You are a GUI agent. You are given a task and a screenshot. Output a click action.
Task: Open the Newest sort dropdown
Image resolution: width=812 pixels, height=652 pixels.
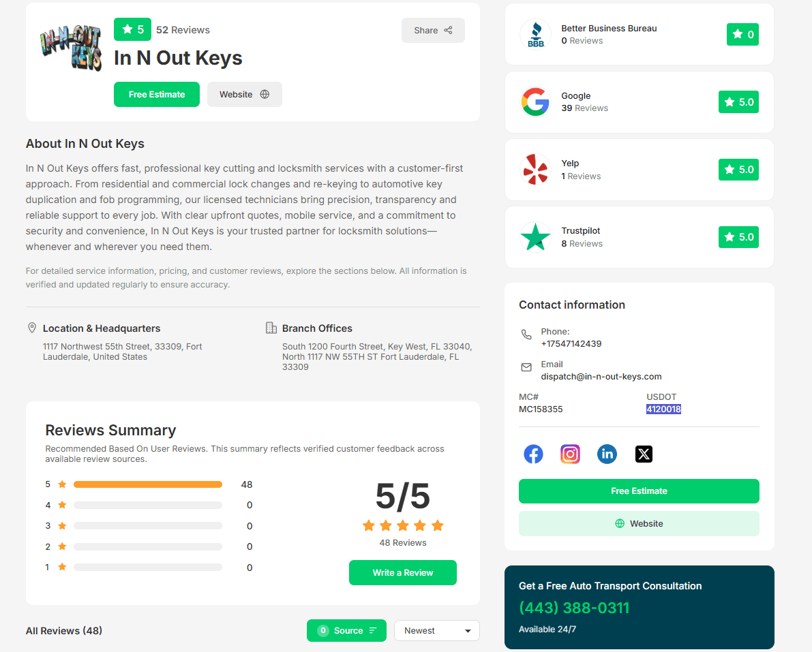click(436, 631)
